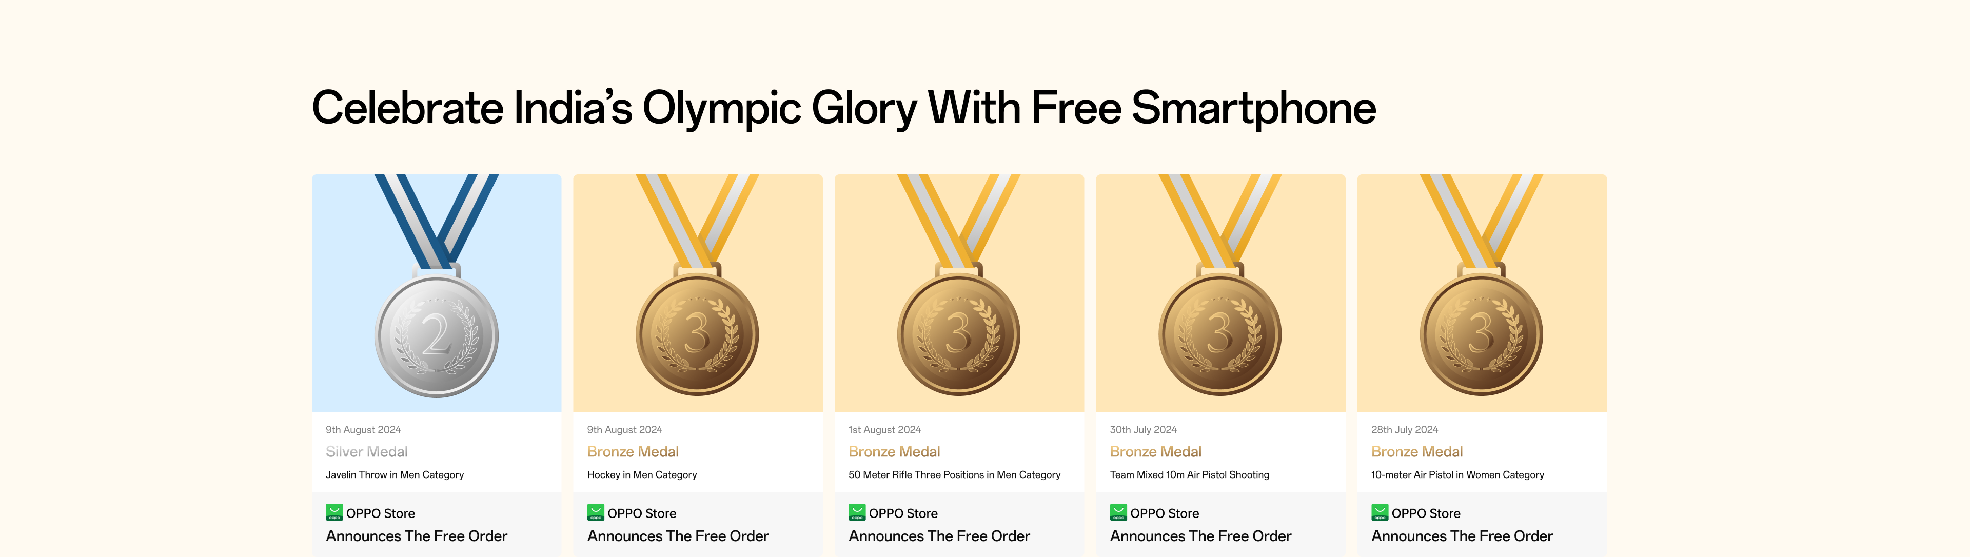Open Bronze Medal title for Hockey card

coord(633,451)
